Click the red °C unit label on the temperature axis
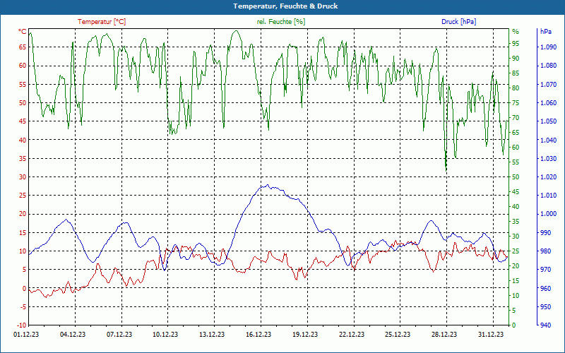This screenshot has width=565, height=353. (23, 32)
